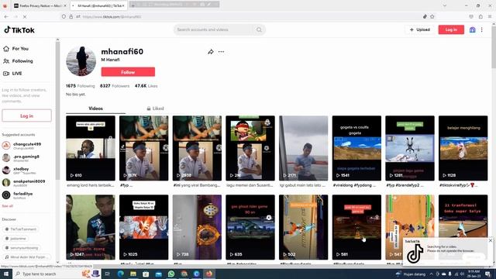Open WhatsApp from the taskbar
496x279 pixels.
coord(171,274)
